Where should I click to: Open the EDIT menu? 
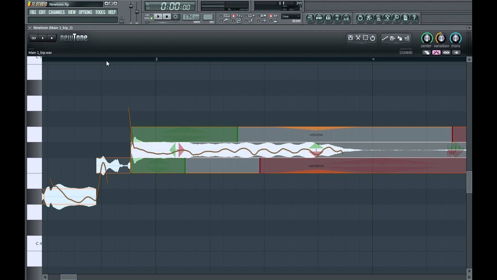[x=42, y=12]
